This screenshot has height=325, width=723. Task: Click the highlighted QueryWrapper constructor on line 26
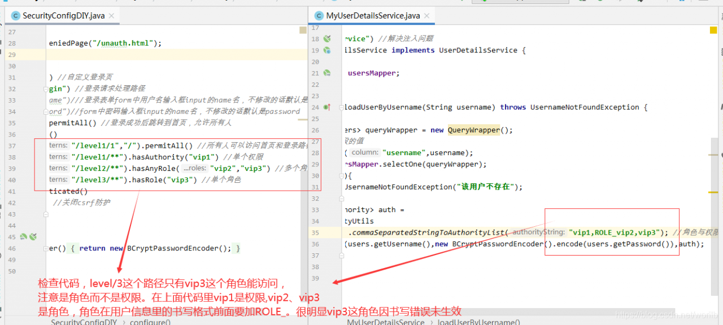[474, 130]
